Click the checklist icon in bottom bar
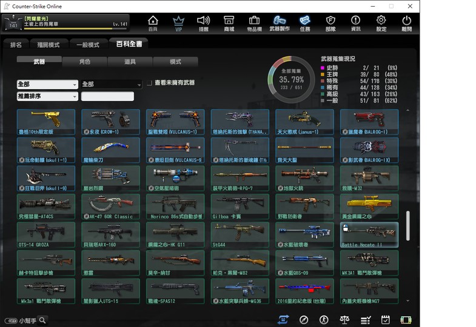Image resolution: width=476 pixels, height=327 pixels. [x=366, y=320]
